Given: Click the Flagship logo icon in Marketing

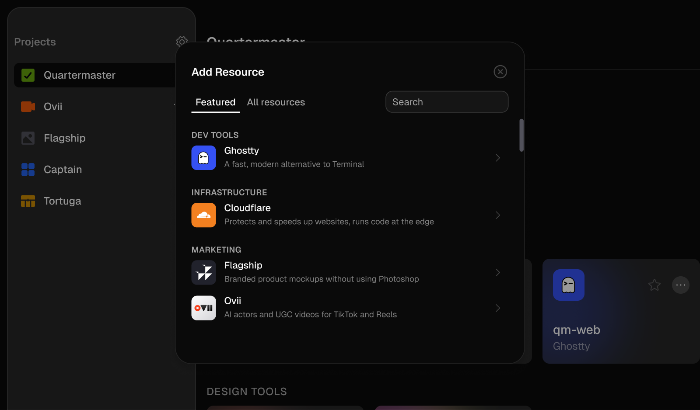Looking at the screenshot, I should pos(204,272).
